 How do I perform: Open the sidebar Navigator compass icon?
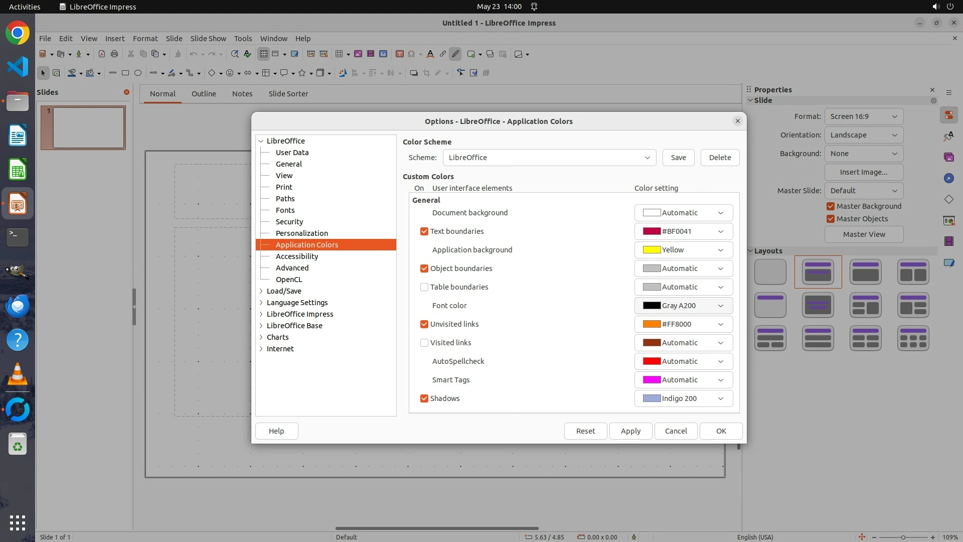[948, 179]
